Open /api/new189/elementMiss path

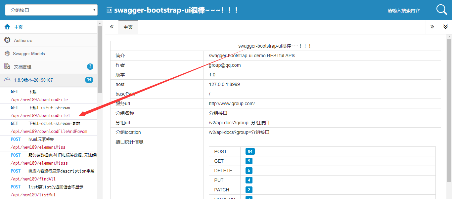tap(38, 147)
